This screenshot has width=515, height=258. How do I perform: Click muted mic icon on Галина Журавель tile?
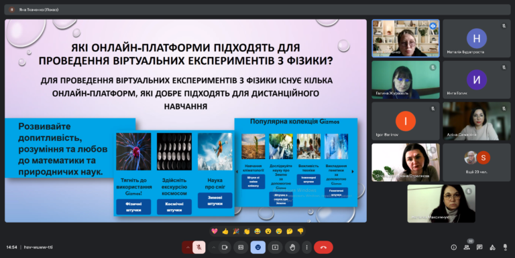click(x=433, y=67)
